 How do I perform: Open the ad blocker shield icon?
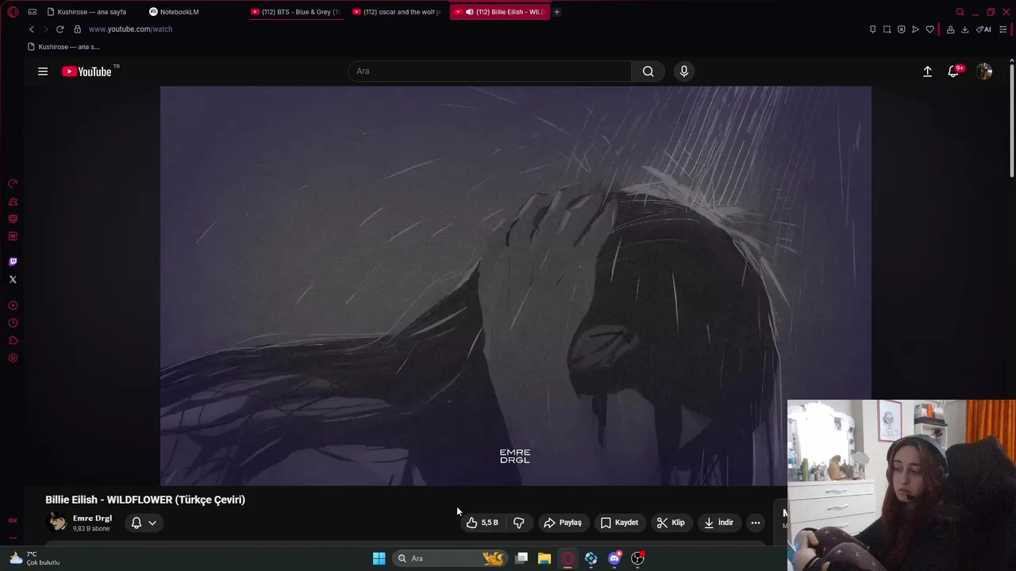pyautogui.click(x=901, y=29)
